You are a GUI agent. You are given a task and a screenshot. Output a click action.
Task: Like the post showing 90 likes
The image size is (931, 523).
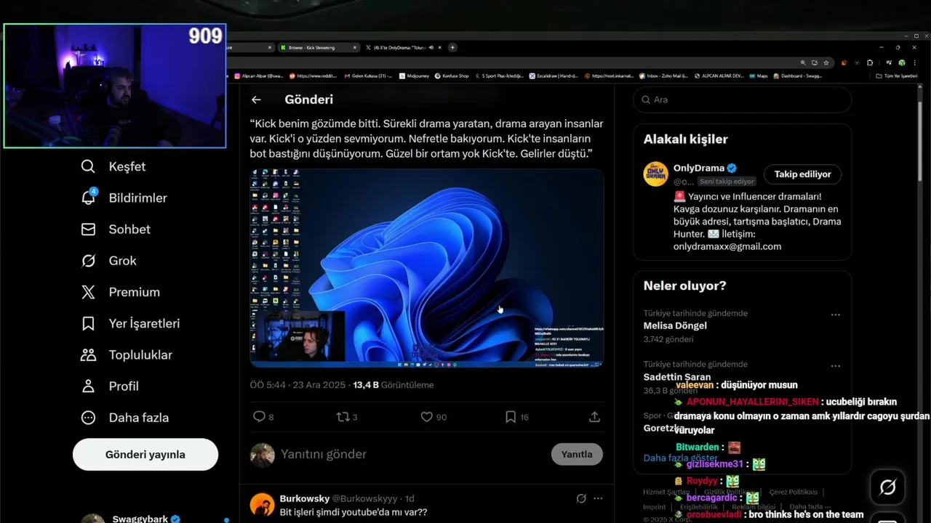click(x=433, y=417)
